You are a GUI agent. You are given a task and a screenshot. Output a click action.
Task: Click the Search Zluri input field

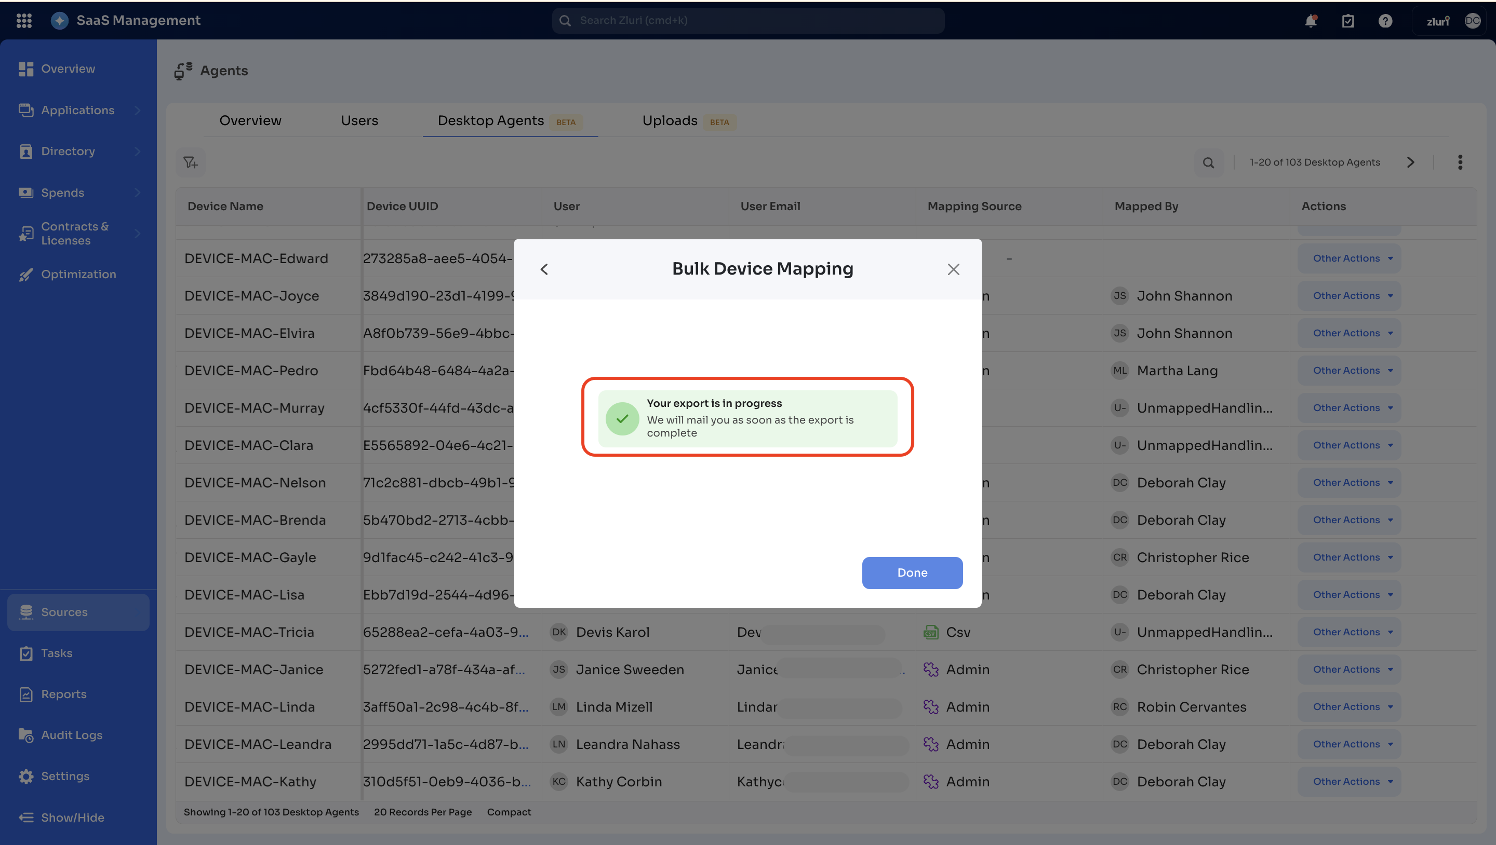click(749, 21)
